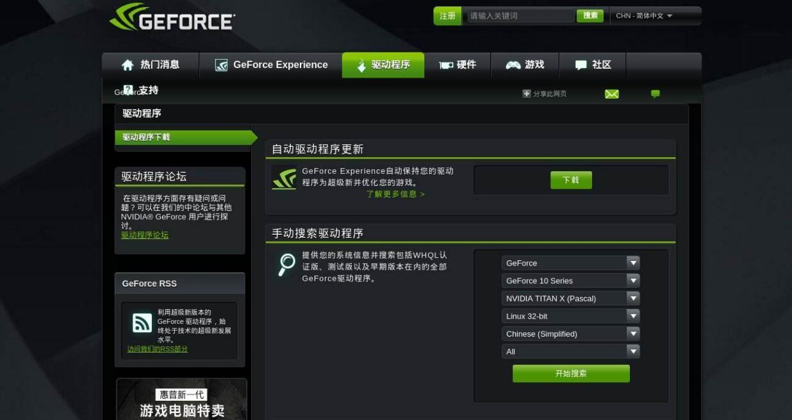
Task: Click the 自动驱动程序更新 heading
Action: pyautogui.click(x=318, y=149)
